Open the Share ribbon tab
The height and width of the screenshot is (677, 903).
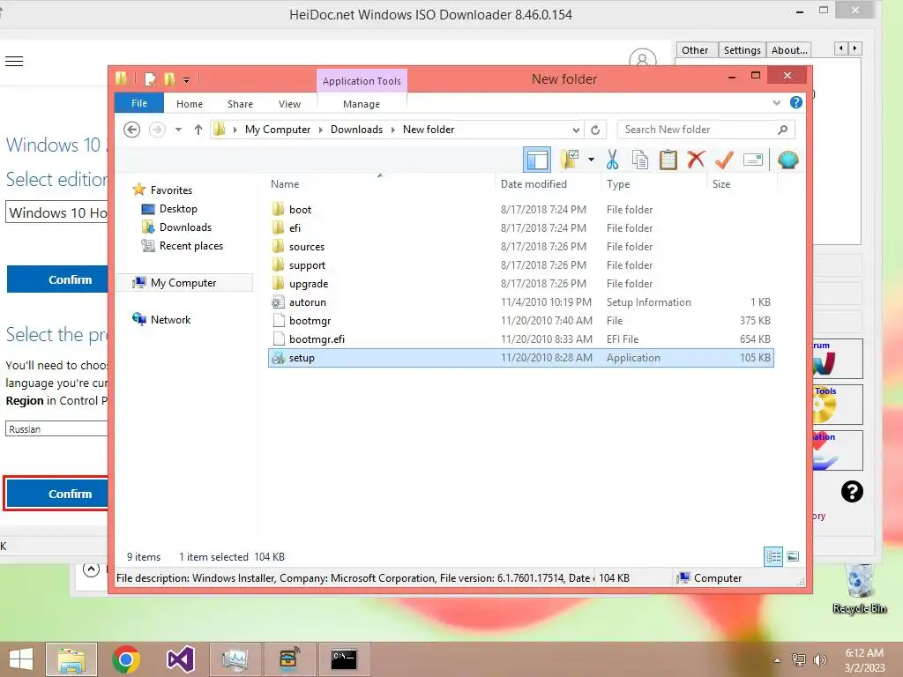pyautogui.click(x=240, y=104)
